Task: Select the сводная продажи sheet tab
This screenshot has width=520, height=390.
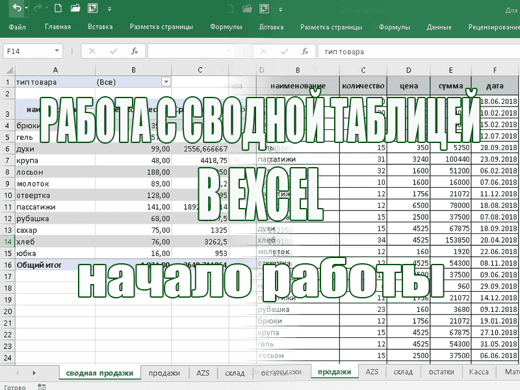Action: 99,372
